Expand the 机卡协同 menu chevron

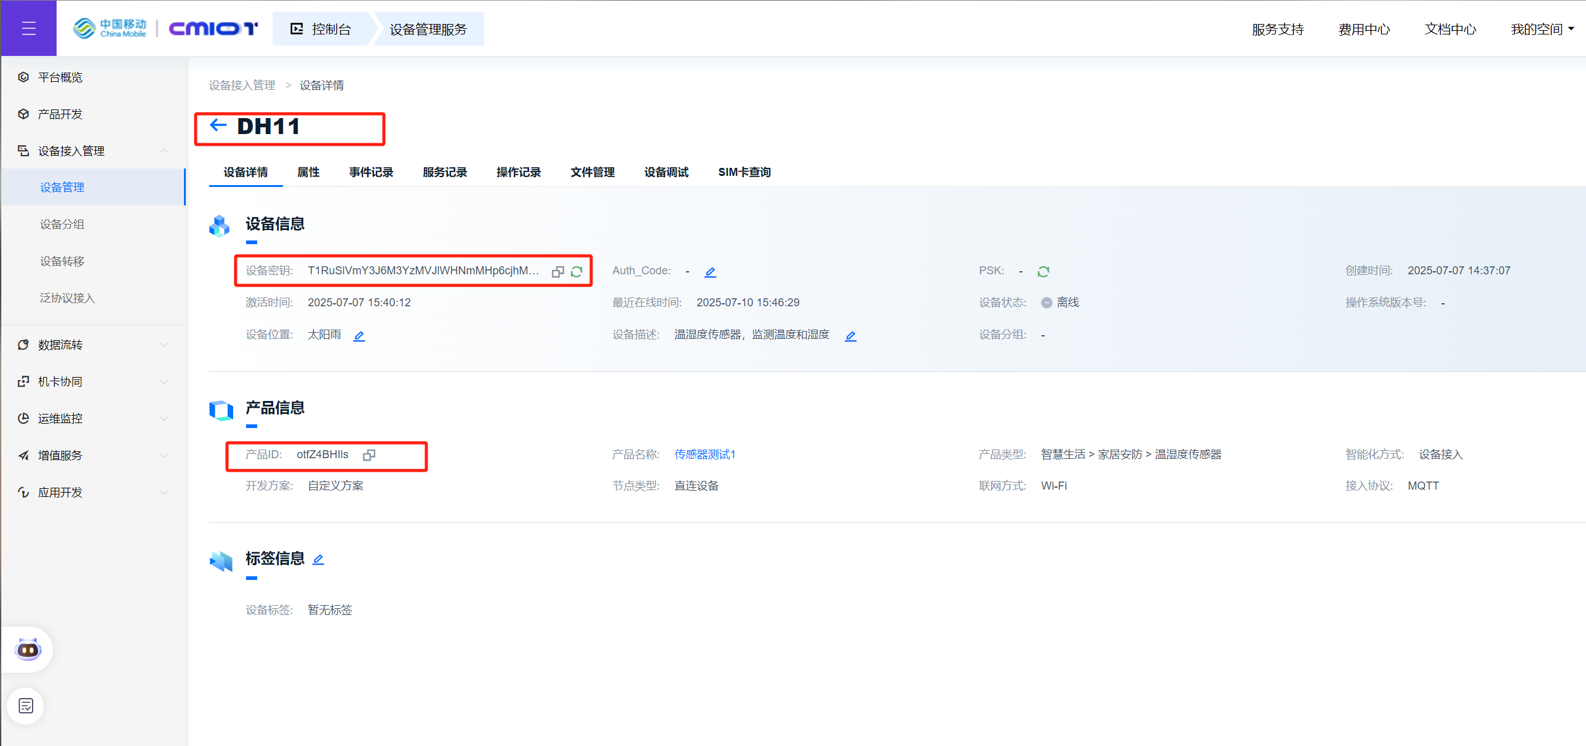tap(164, 382)
